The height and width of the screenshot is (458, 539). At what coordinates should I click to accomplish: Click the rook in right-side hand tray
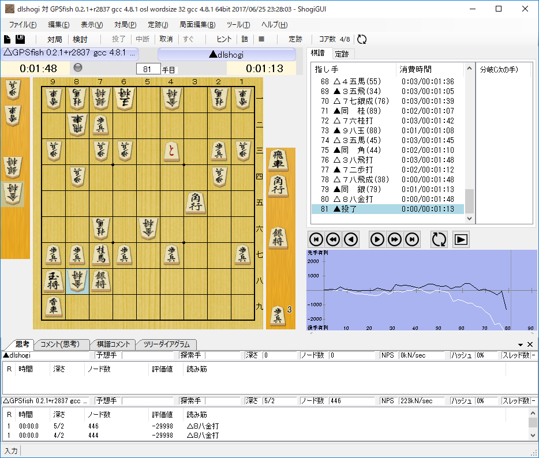coord(278,160)
